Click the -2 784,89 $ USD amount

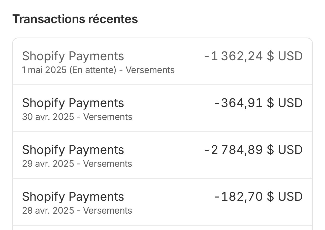253,149
